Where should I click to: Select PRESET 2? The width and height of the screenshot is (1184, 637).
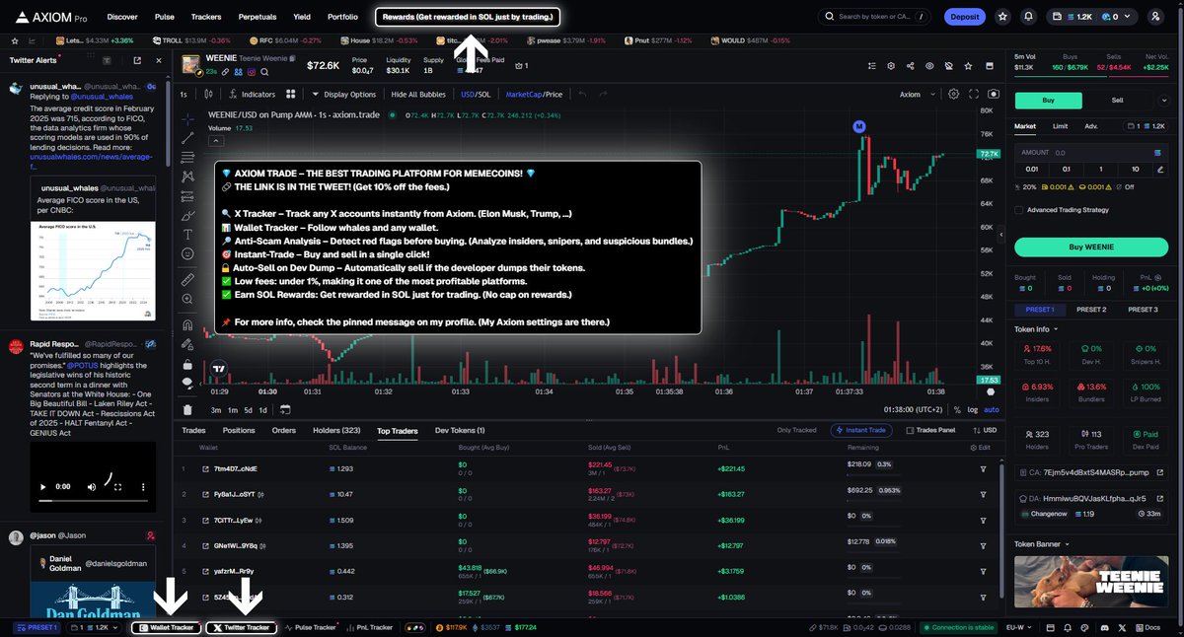pos(1090,310)
